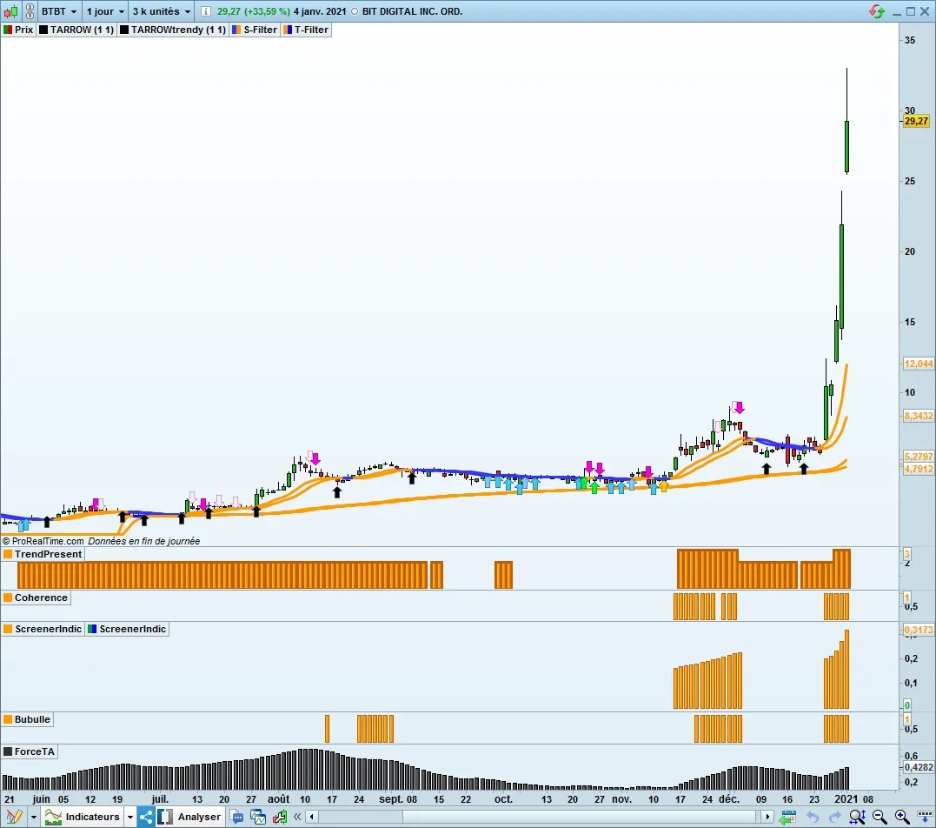
Task: Click the zoom out magnifier icon
Action: pyautogui.click(x=880, y=817)
